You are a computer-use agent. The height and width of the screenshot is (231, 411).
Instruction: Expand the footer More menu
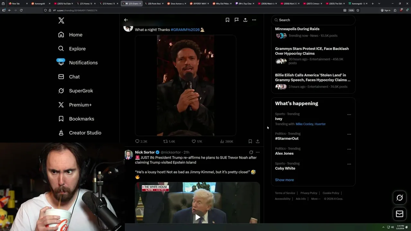click(x=315, y=199)
